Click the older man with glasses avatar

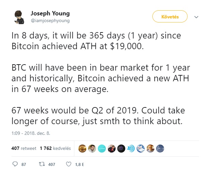click(x=150, y=149)
